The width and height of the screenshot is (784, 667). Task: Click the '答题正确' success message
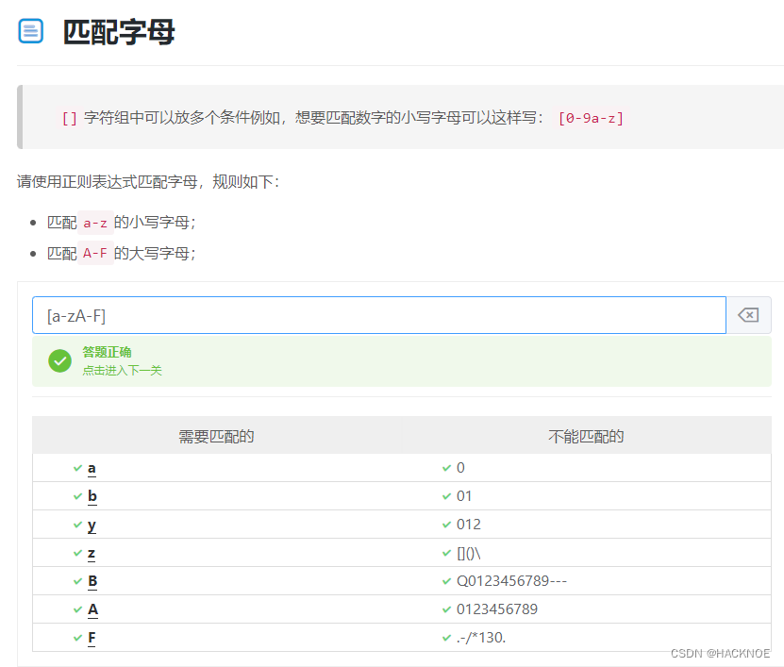pyautogui.click(x=107, y=352)
